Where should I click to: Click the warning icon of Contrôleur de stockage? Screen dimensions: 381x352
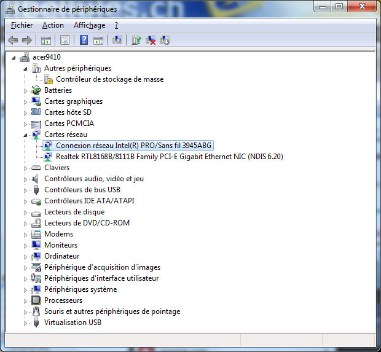click(49, 79)
